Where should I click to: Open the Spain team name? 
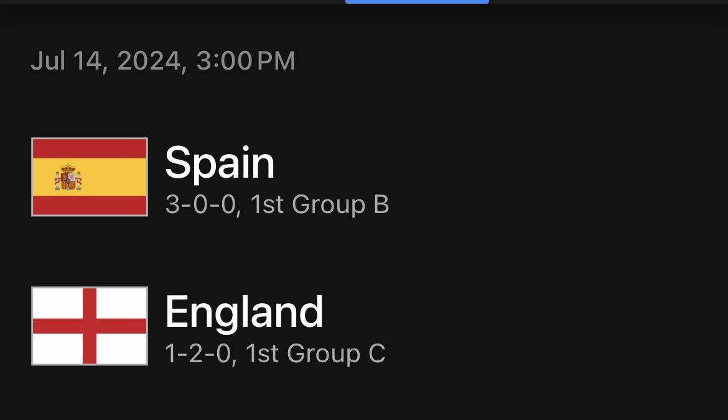pyautogui.click(x=220, y=163)
